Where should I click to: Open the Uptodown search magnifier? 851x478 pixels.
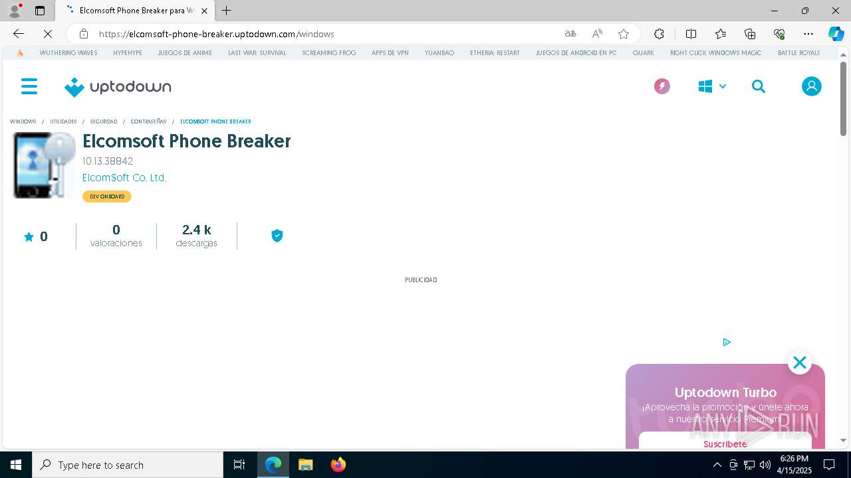click(x=759, y=86)
